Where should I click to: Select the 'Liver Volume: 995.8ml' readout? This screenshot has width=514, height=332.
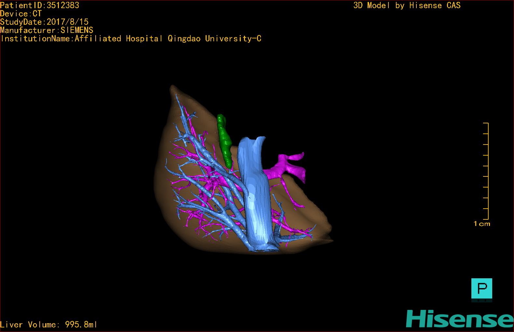49,325
